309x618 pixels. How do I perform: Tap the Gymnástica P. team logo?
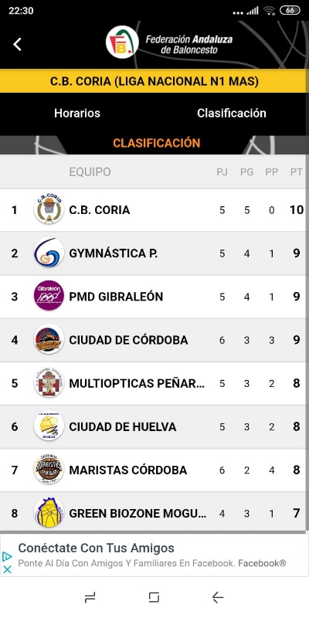(49, 253)
